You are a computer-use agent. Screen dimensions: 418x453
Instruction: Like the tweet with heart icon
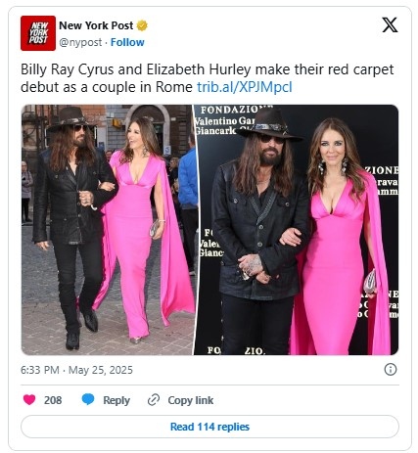[29, 399]
